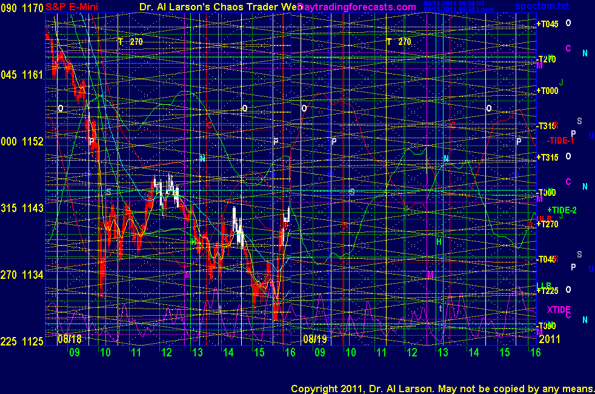Viewport: 595px width, 394px height.
Task: Click the "-T315" level label
Action: pyautogui.click(x=546, y=125)
